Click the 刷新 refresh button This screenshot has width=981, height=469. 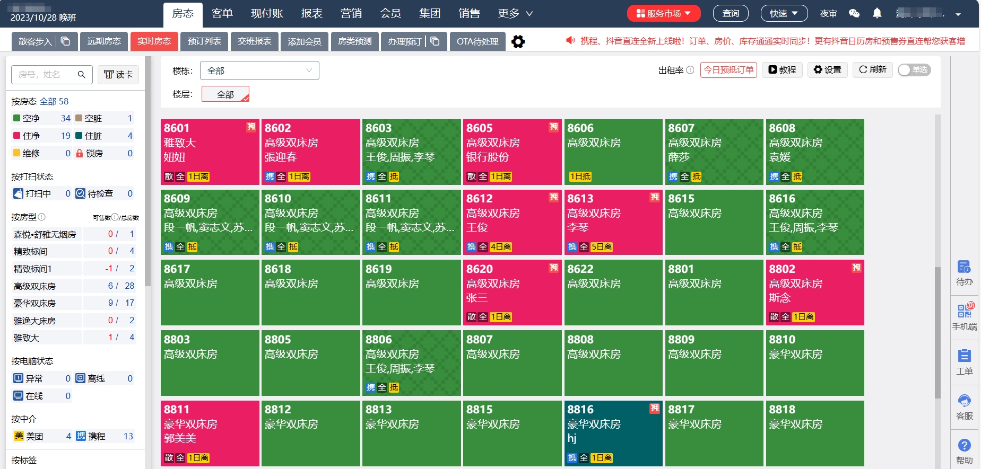point(872,70)
